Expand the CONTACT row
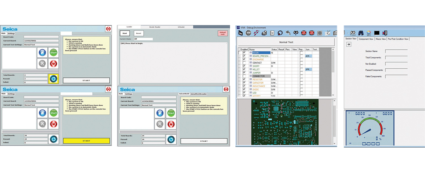Screen dimensions: 425x174 click(250, 63)
